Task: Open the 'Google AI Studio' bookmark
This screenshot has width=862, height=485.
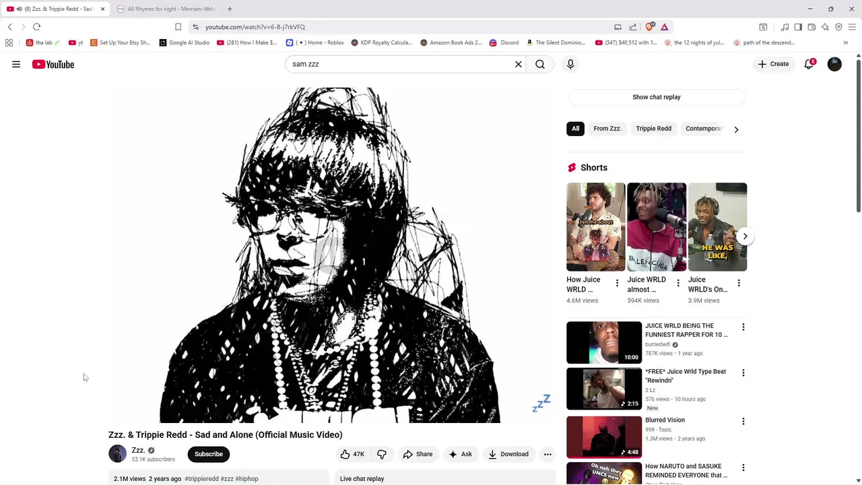Action: coord(184,42)
